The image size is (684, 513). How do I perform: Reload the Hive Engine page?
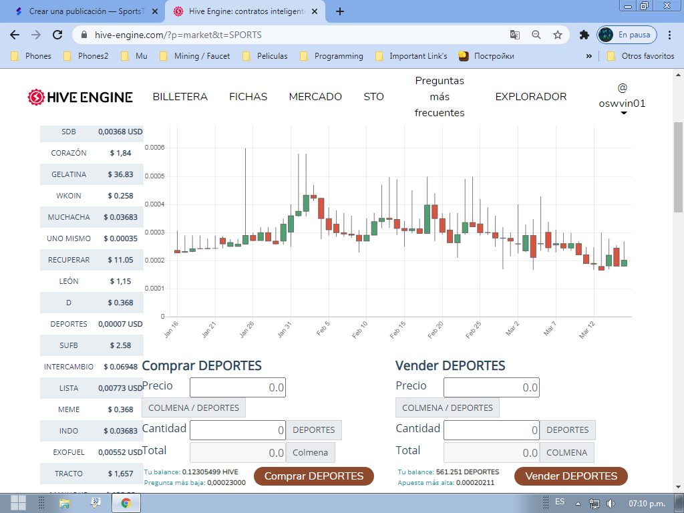(57, 35)
